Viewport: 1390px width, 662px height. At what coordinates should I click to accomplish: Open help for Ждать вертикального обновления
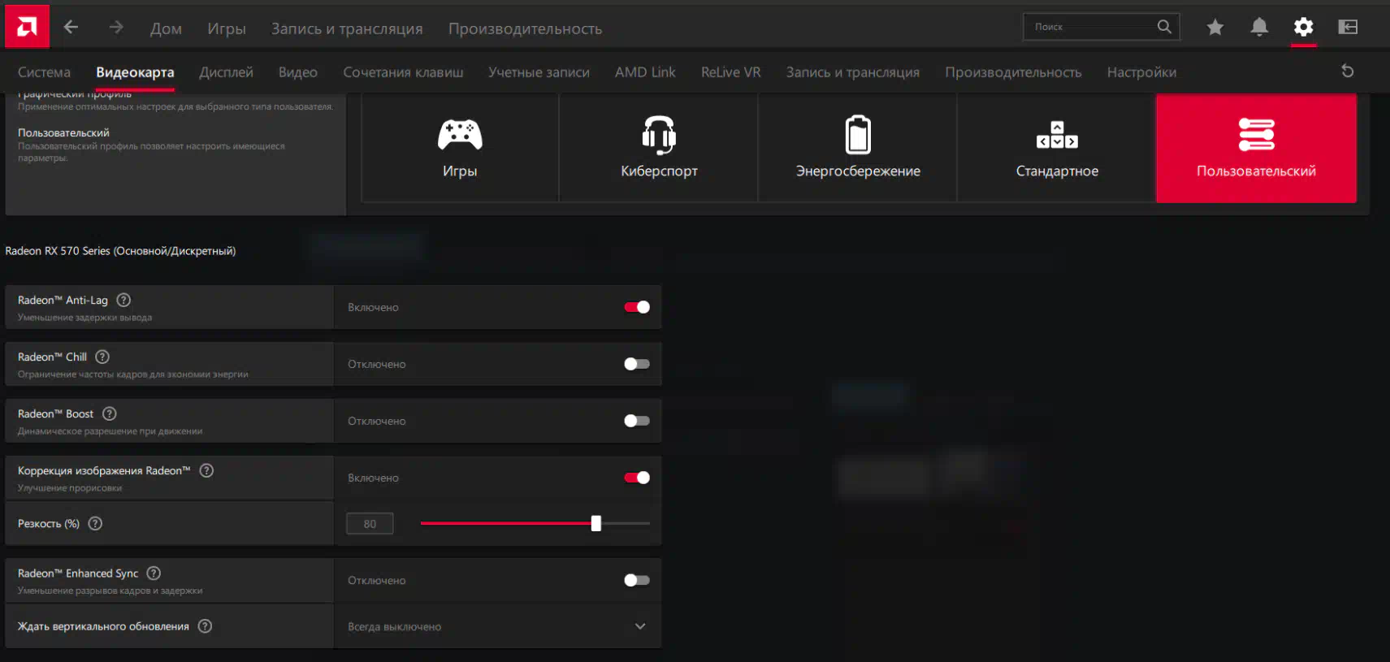click(x=205, y=625)
